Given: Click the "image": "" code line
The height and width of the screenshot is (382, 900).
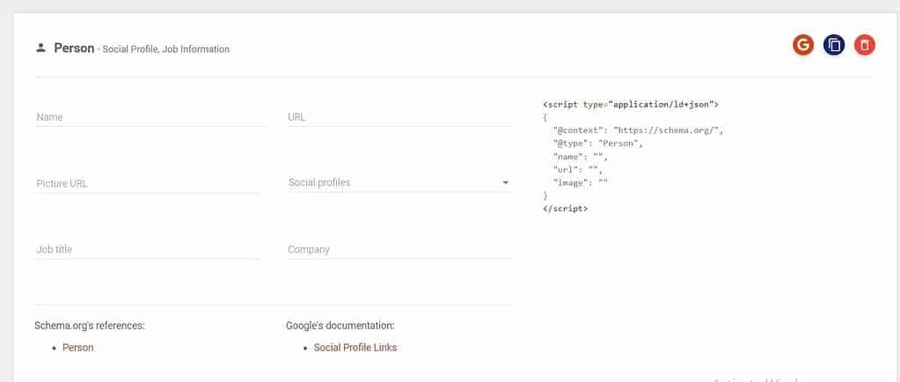Looking at the screenshot, I should pyautogui.click(x=580, y=182).
